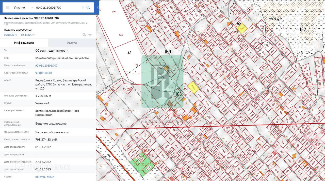The height and width of the screenshot is (181, 325).
Task: Click the magnifier search icon
Action: click(x=88, y=8)
